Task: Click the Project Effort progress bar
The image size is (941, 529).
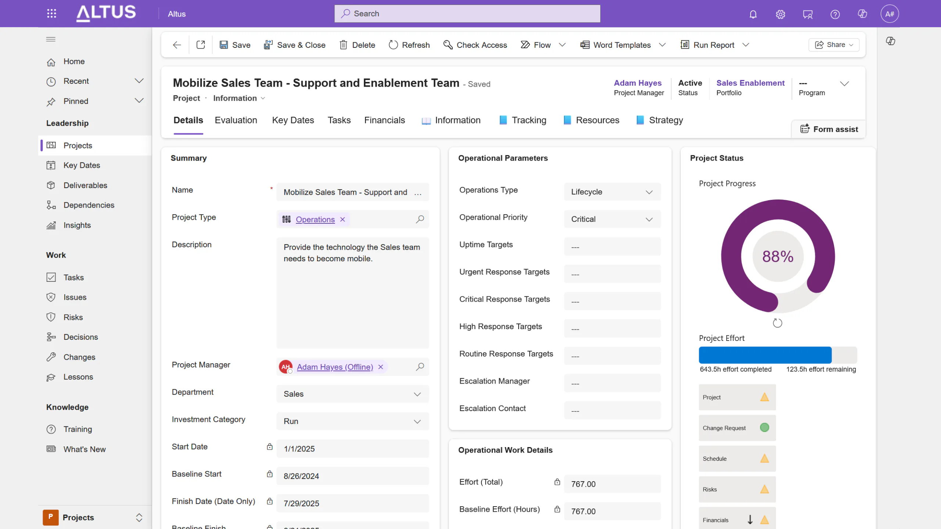Action: coord(778,355)
